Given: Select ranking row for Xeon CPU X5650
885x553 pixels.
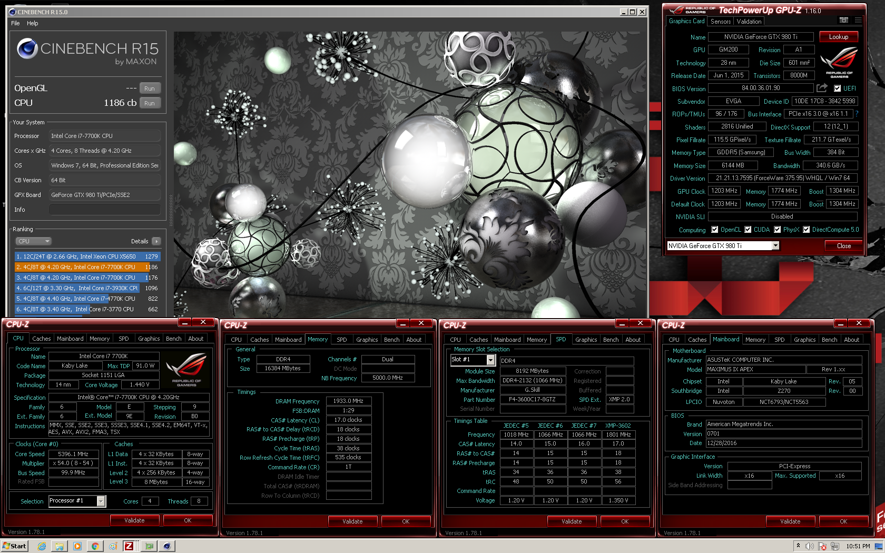Looking at the screenshot, I should (x=87, y=256).
